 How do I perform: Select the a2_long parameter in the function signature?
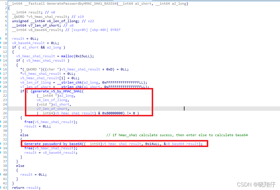point(179,4)
